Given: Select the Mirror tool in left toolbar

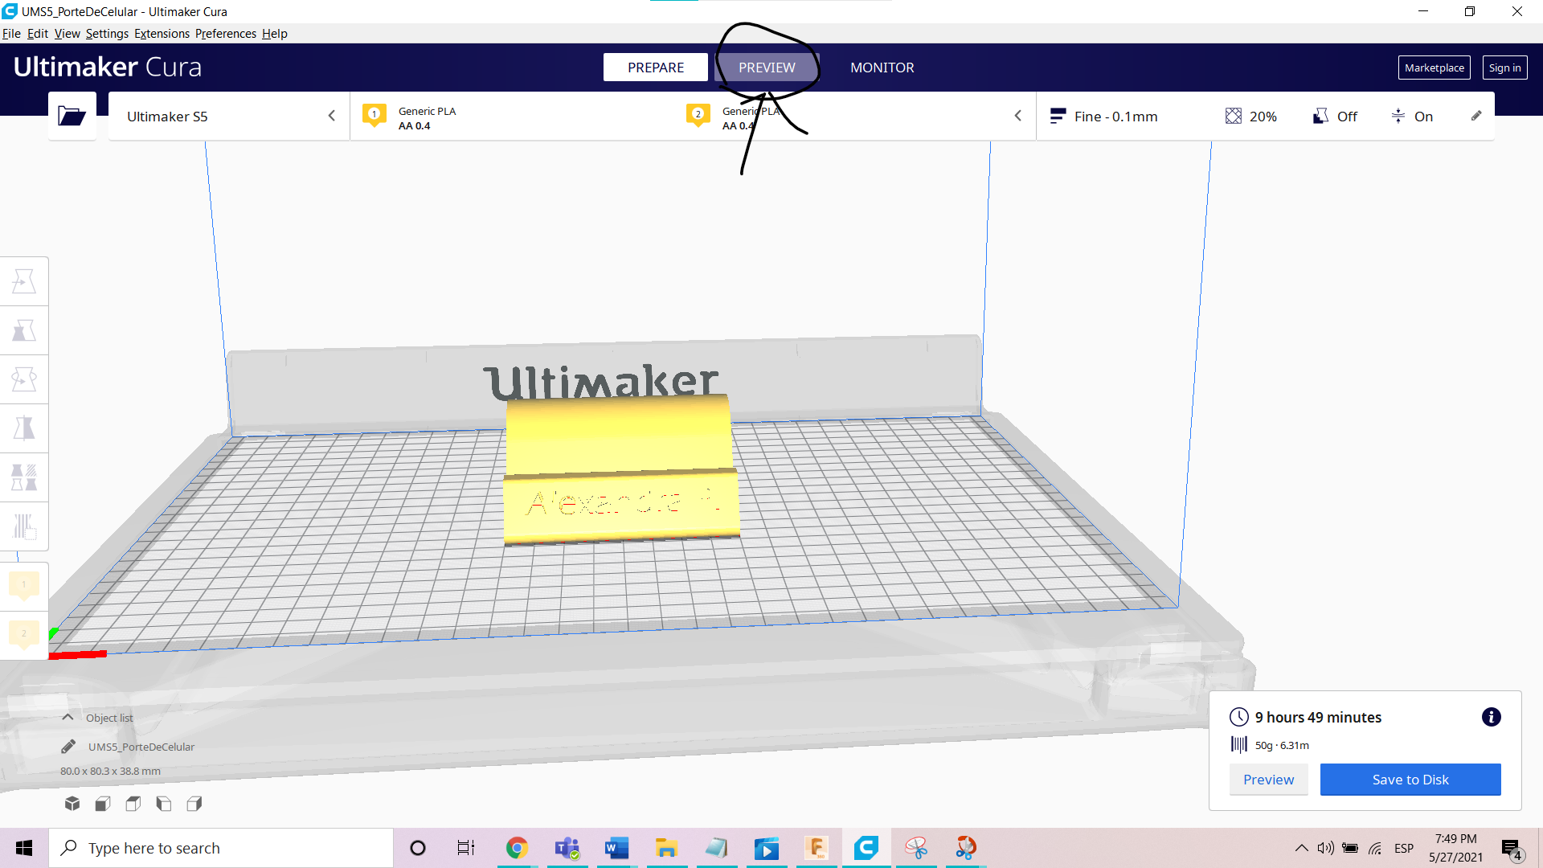Looking at the screenshot, I should [x=24, y=428].
